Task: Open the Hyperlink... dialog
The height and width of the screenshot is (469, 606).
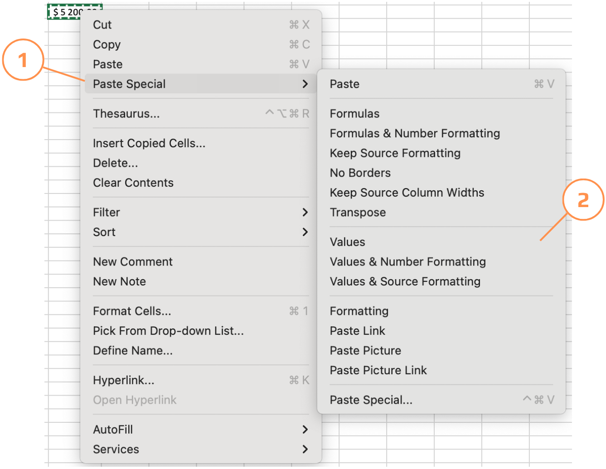Action: coord(124,380)
